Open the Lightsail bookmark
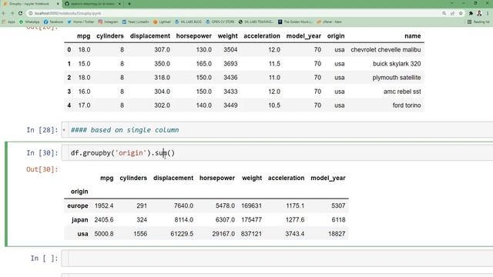493x277 pixels. 162,22
